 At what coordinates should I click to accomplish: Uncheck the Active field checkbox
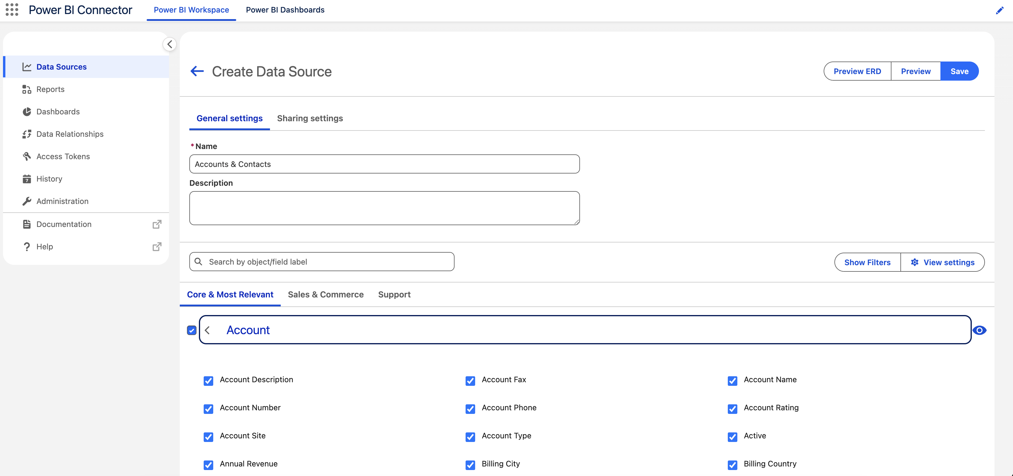coord(732,437)
